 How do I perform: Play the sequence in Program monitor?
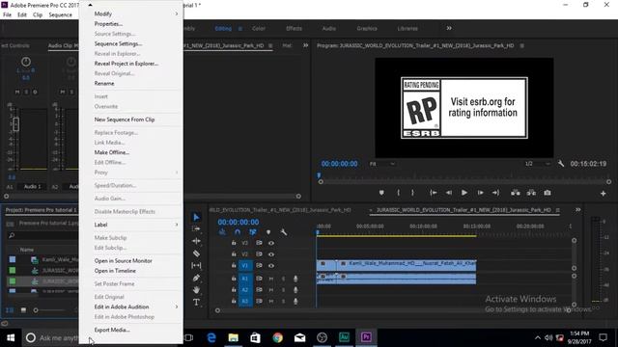pos(464,193)
